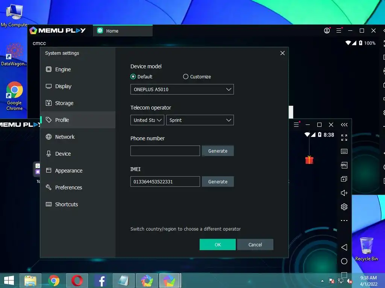Open the multi-instance window icon
The width and height of the screenshot is (385, 288).
click(x=344, y=179)
